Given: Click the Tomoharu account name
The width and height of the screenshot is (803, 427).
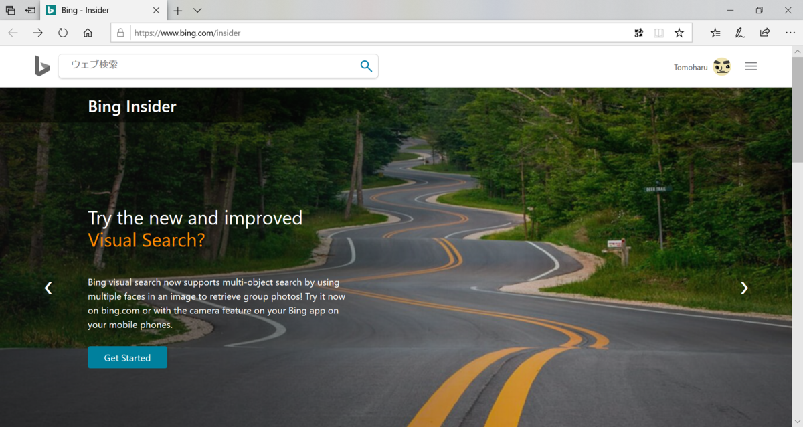Looking at the screenshot, I should 691,67.
